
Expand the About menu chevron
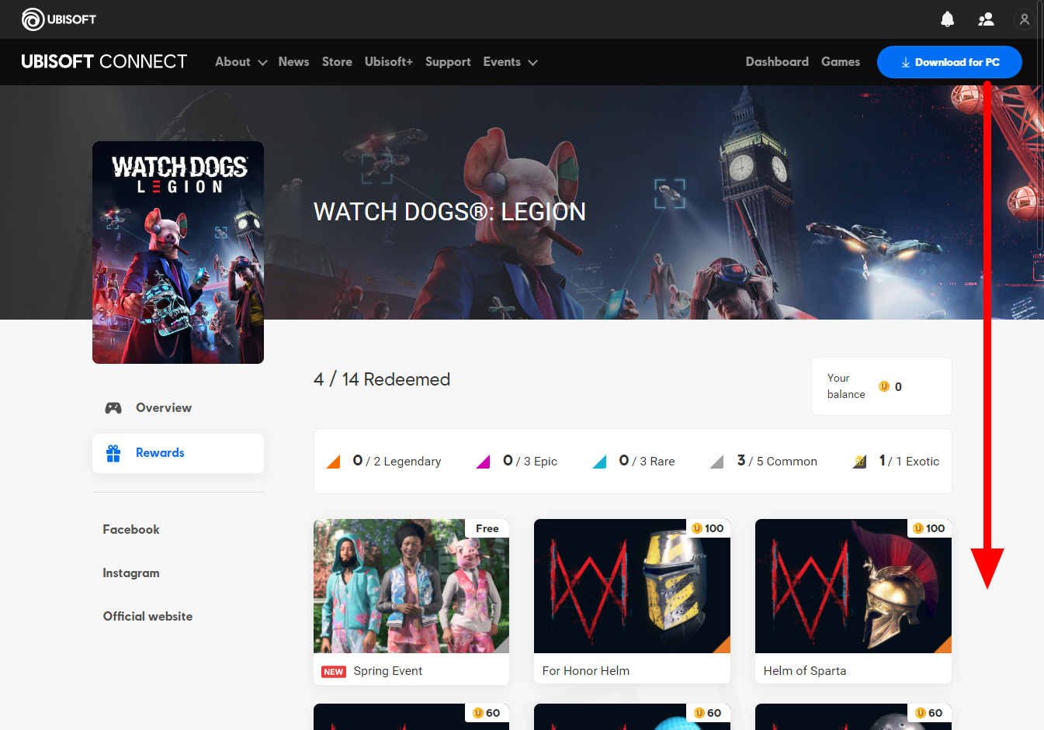[262, 63]
